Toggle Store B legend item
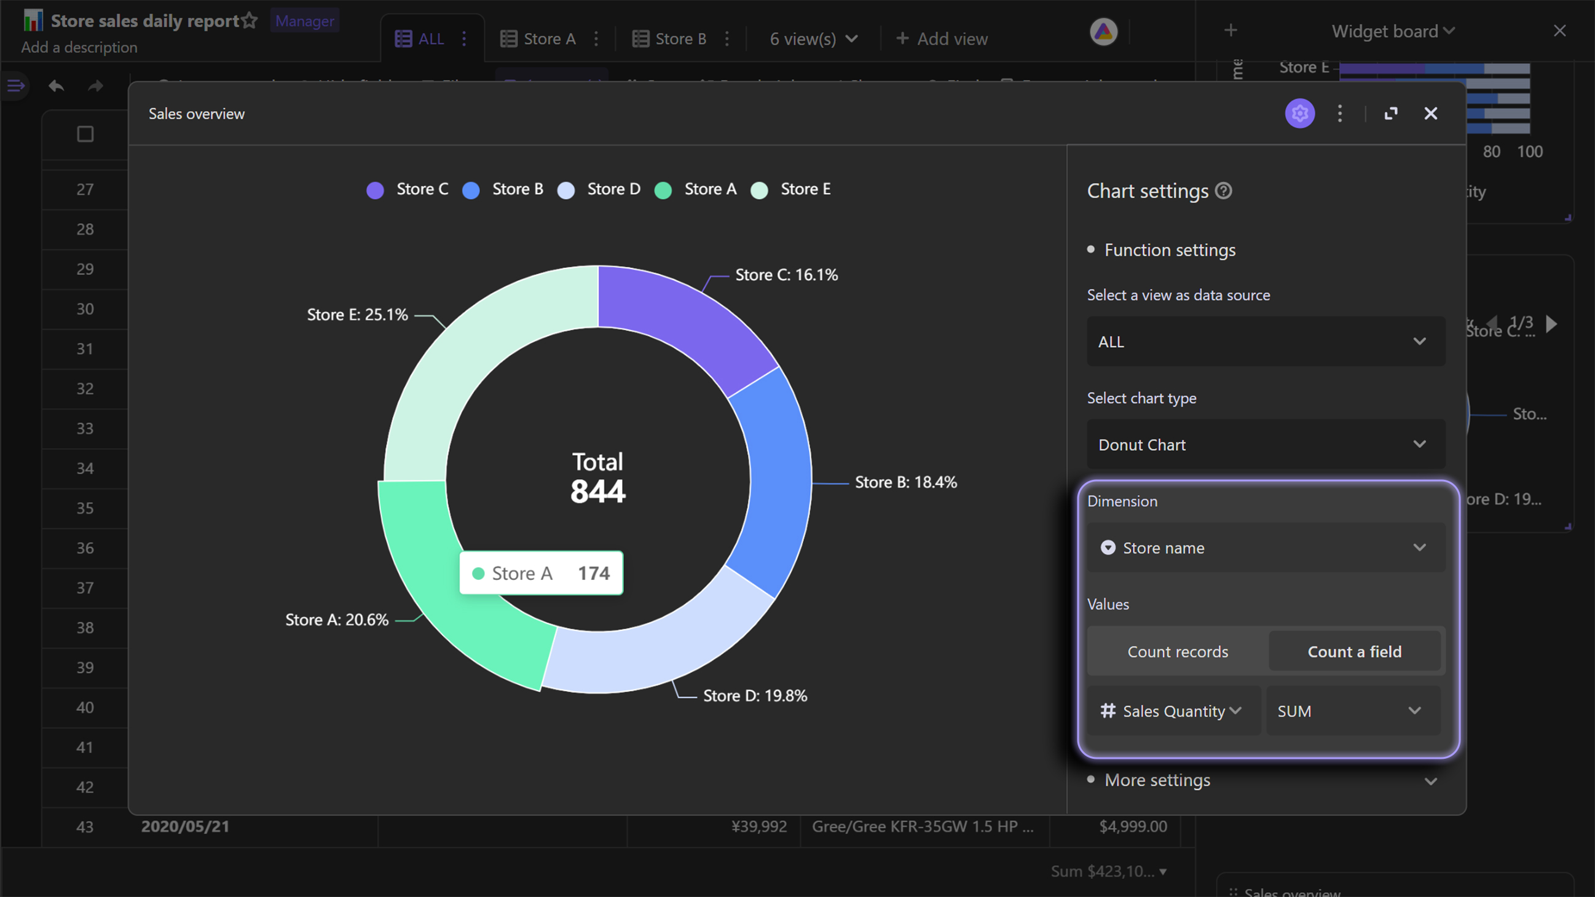The height and width of the screenshot is (897, 1595). pyautogui.click(x=503, y=189)
